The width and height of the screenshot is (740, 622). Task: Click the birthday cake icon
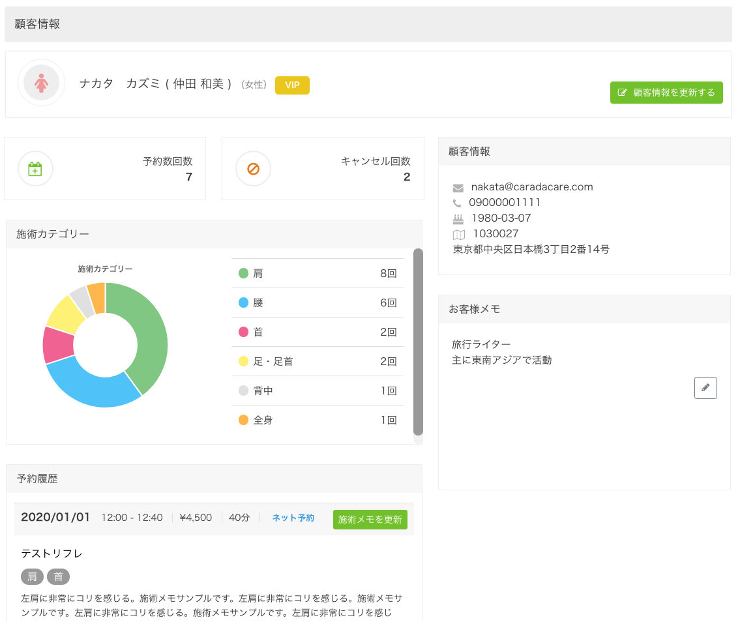[x=458, y=218]
